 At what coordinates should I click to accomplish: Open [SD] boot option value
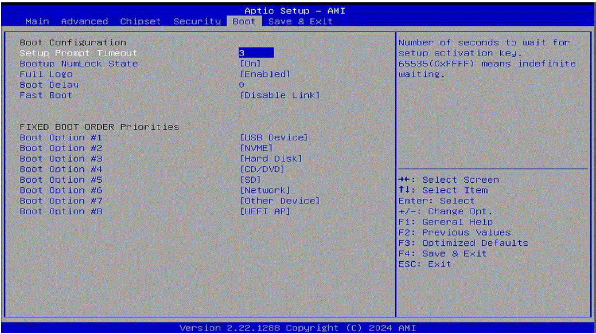click(251, 180)
